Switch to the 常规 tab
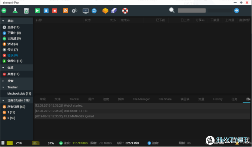Image resolution: width=252 pixels, height=147 pixels. click(43, 99)
